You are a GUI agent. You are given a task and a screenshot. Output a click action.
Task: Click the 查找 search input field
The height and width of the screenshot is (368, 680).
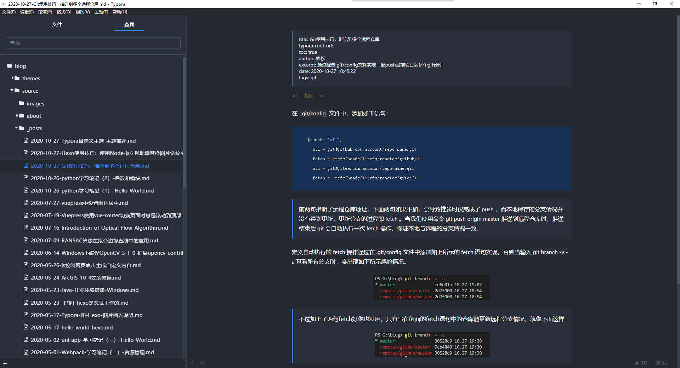coord(93,43)
